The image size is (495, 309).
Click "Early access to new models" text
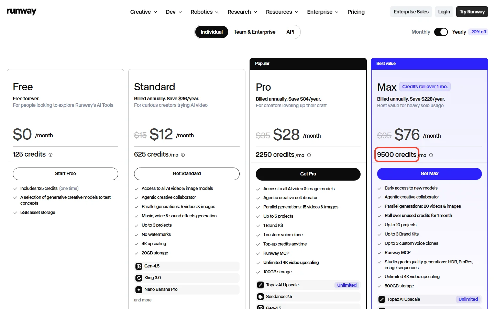coord(411,188)
